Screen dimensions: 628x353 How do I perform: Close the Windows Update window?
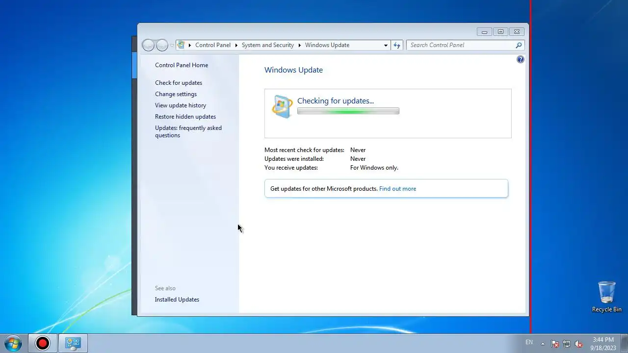[x=517, y=32]
